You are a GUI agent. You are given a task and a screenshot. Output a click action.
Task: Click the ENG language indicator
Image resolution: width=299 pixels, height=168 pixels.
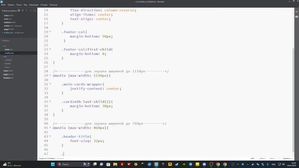(x=273, y=164)
